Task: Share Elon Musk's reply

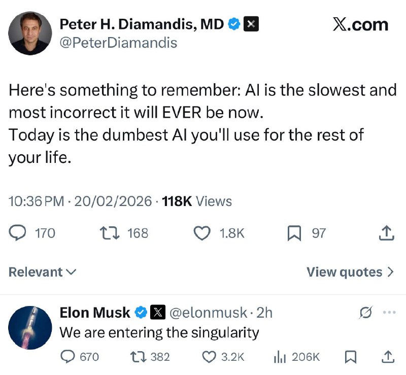Action: [387, 357]
